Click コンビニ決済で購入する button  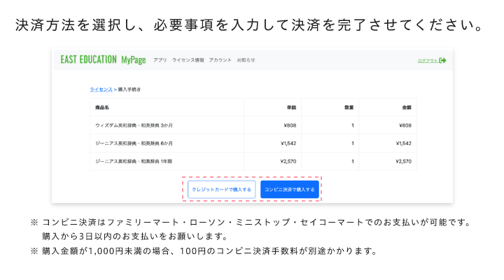290,189
